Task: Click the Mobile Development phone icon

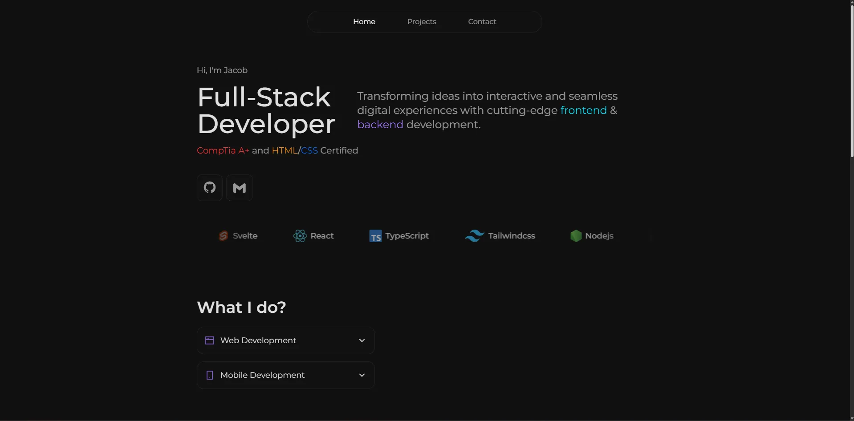Action: coord(209,375)
